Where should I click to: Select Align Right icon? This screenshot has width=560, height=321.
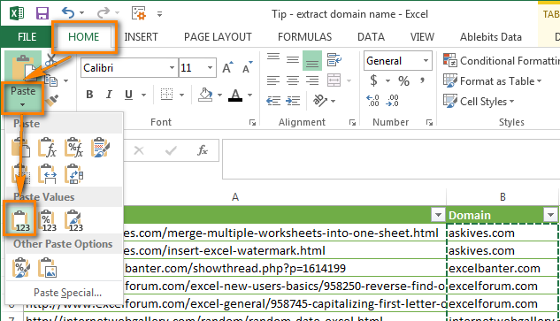click(312, 80)
